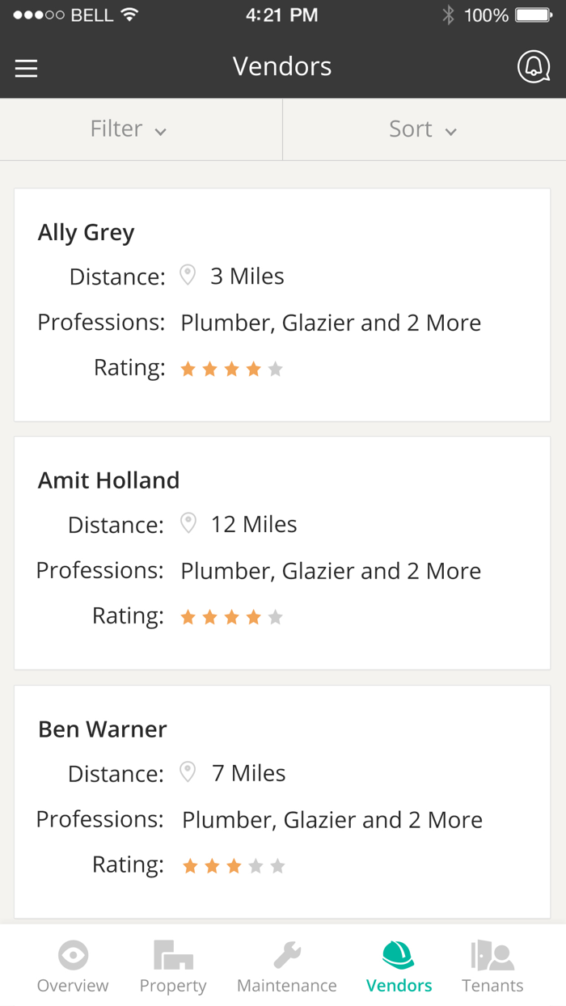Open the hamburger menu
Image resolution: width=566 pixels, height=1006 pixels.
(x=27, y=68)
